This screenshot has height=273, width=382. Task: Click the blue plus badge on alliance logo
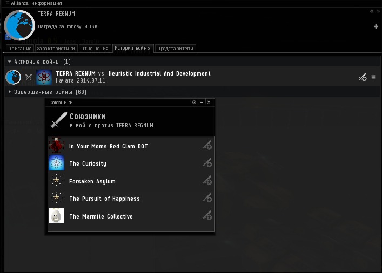coord(8,37)
